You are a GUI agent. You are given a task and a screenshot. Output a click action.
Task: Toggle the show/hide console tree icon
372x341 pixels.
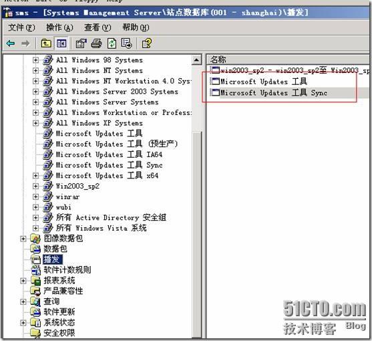click(61, 43)
